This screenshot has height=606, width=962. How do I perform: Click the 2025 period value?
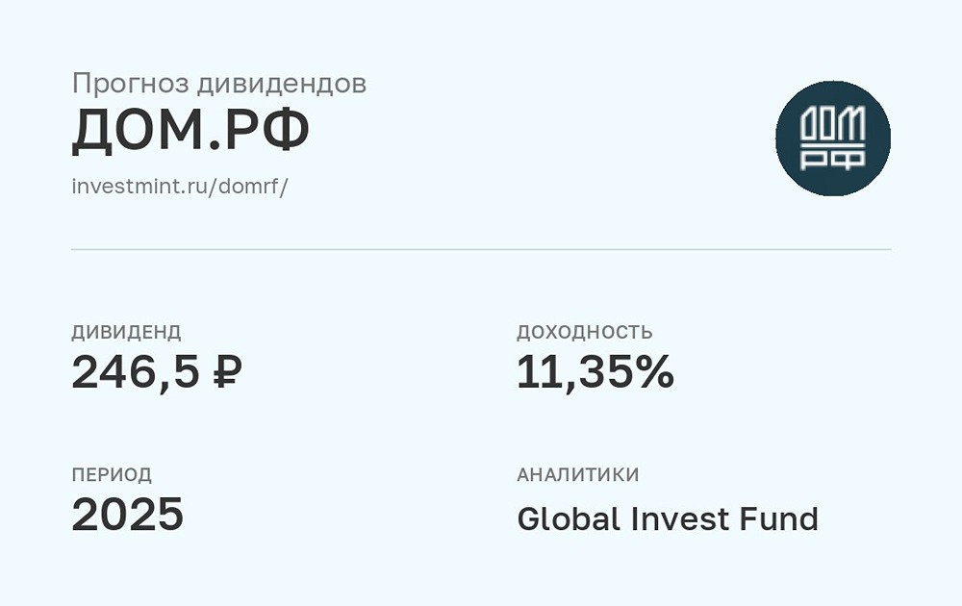pos(127,516)
